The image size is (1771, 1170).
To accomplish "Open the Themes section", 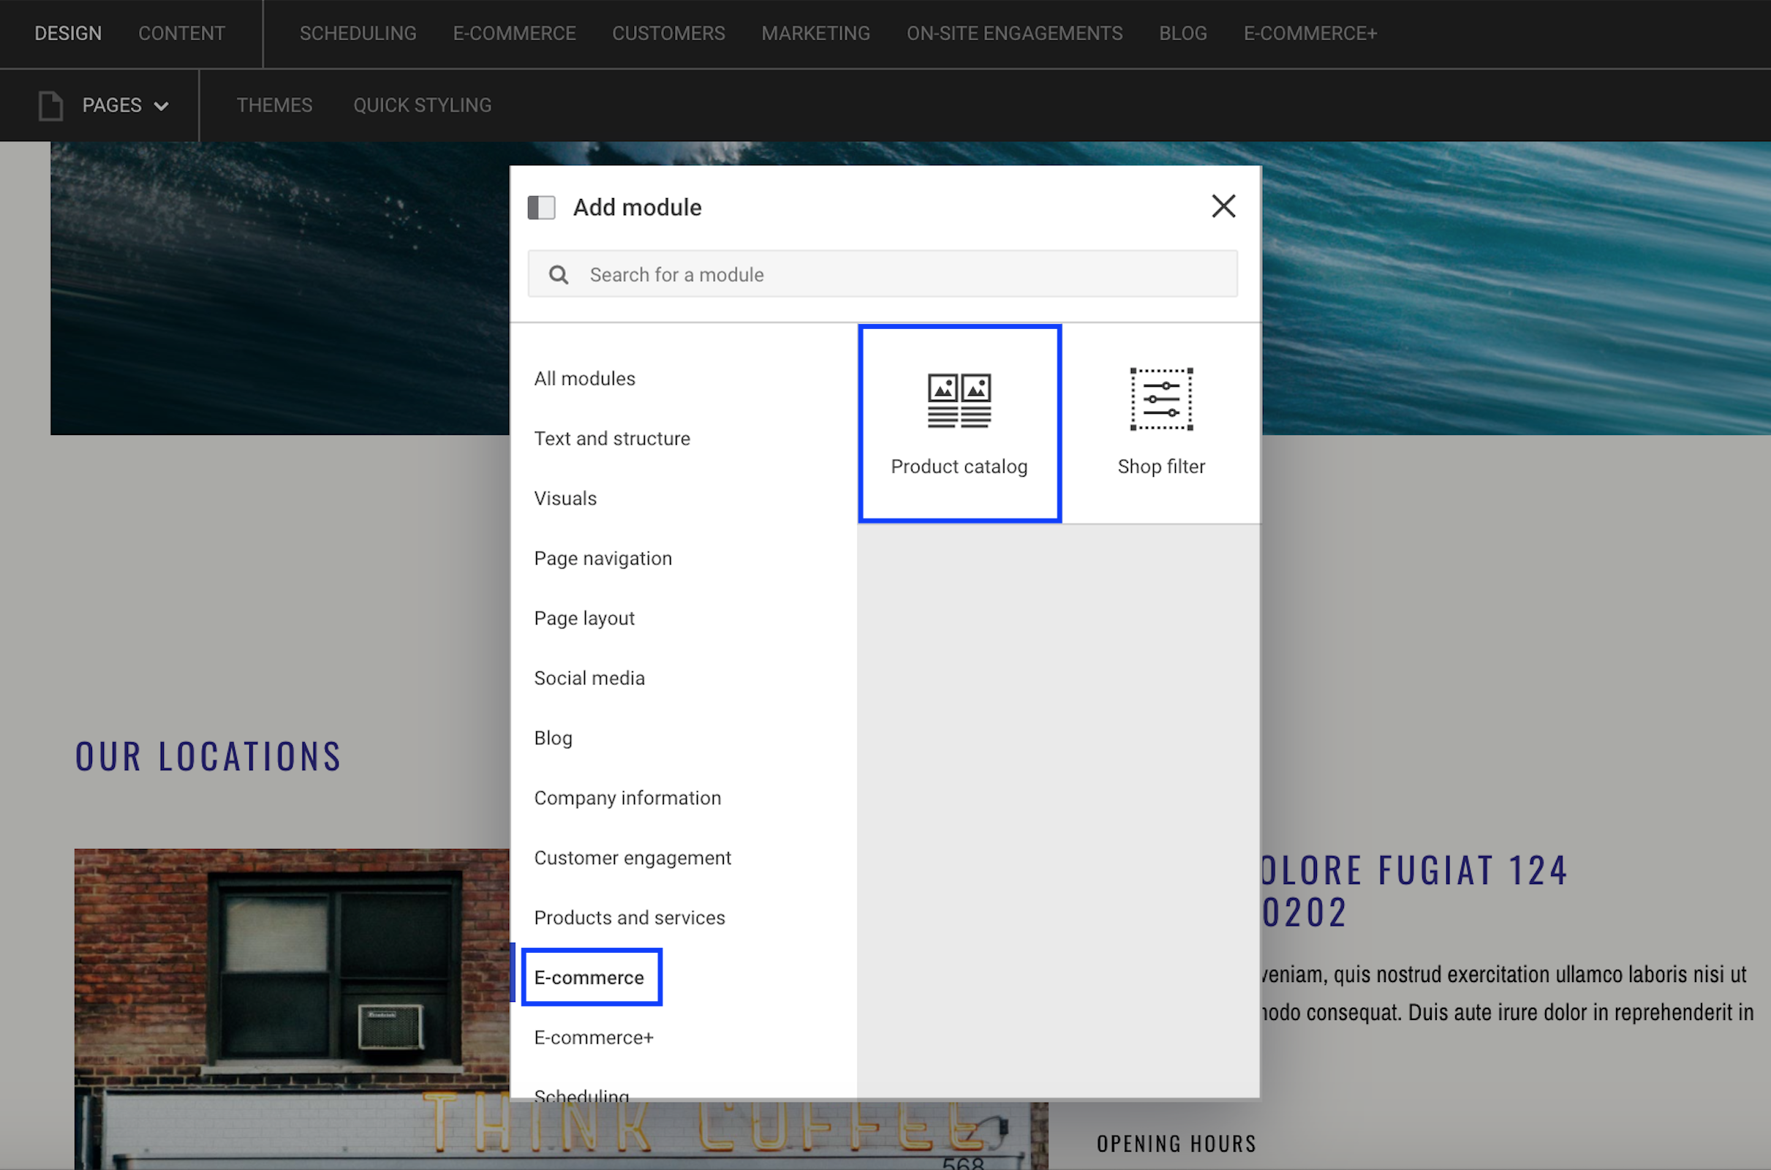I will click(274, 105).
